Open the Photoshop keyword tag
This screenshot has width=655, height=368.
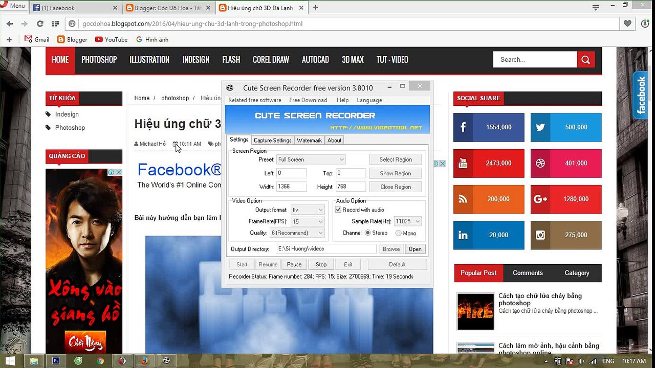coord(70,127)
